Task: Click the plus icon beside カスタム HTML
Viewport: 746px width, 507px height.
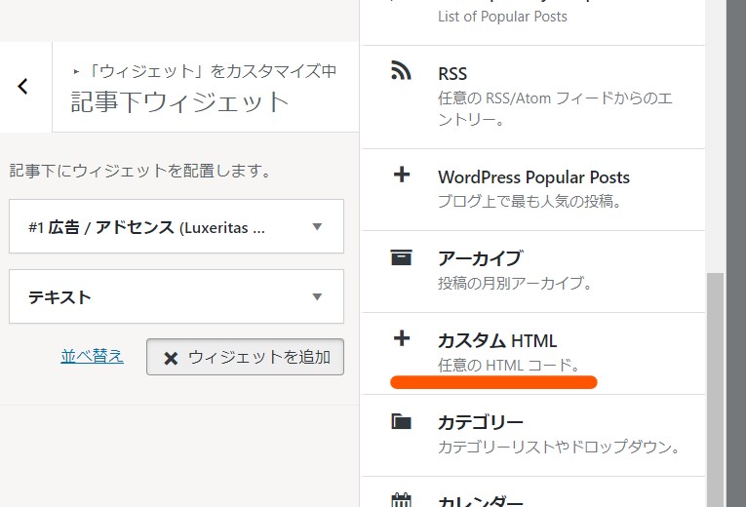Action: point(402,338)
